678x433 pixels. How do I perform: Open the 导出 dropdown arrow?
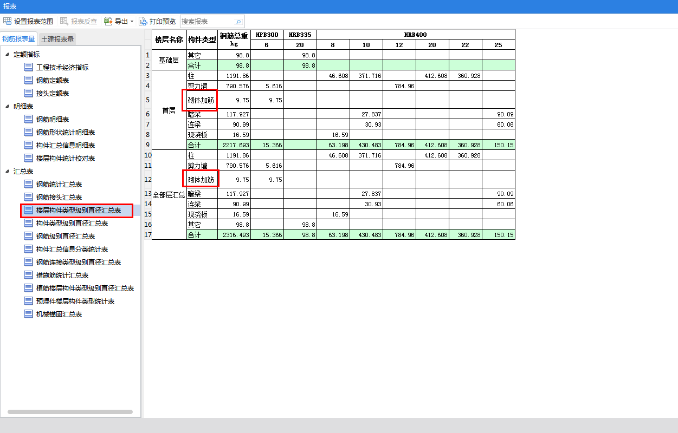pos(132,22)
